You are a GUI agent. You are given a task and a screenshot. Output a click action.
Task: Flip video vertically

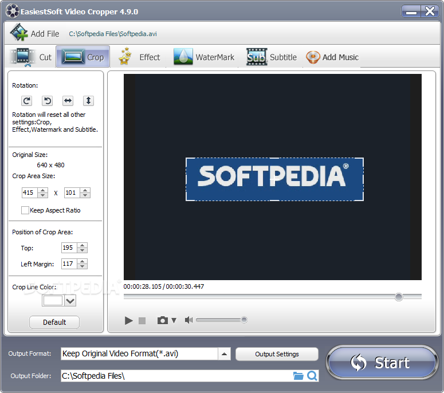pyautogui.click(x=88, y=100)
